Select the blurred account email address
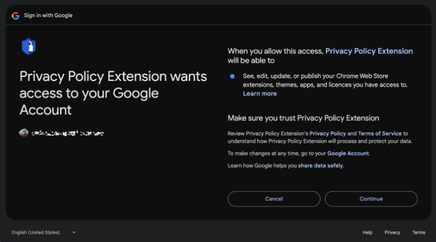 [67, 133]
